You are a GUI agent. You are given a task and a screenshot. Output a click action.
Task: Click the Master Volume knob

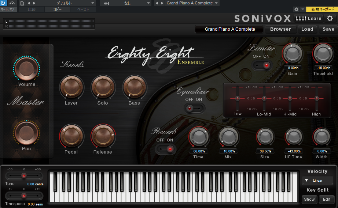click(26, 69)
